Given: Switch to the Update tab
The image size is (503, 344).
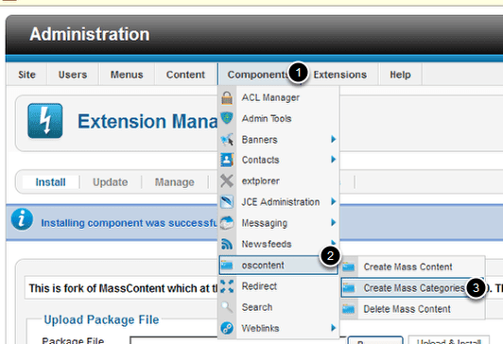Looking at the screenshot, I should (110, 182).
